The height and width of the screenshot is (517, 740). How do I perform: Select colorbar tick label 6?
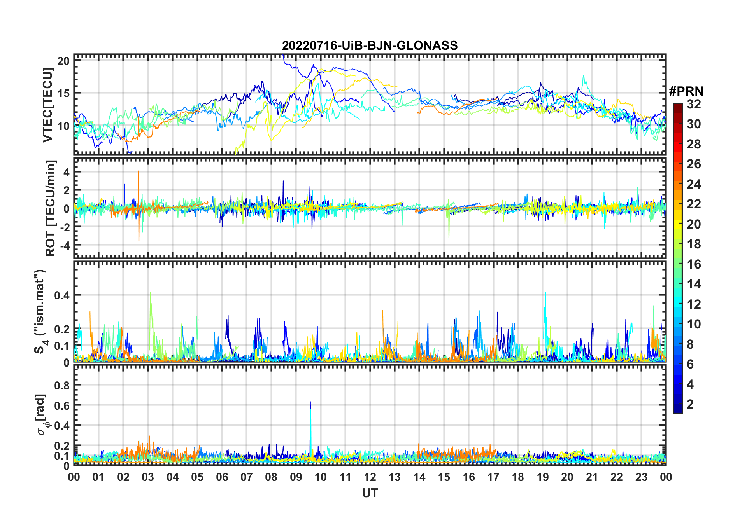(x=691, y=364)
